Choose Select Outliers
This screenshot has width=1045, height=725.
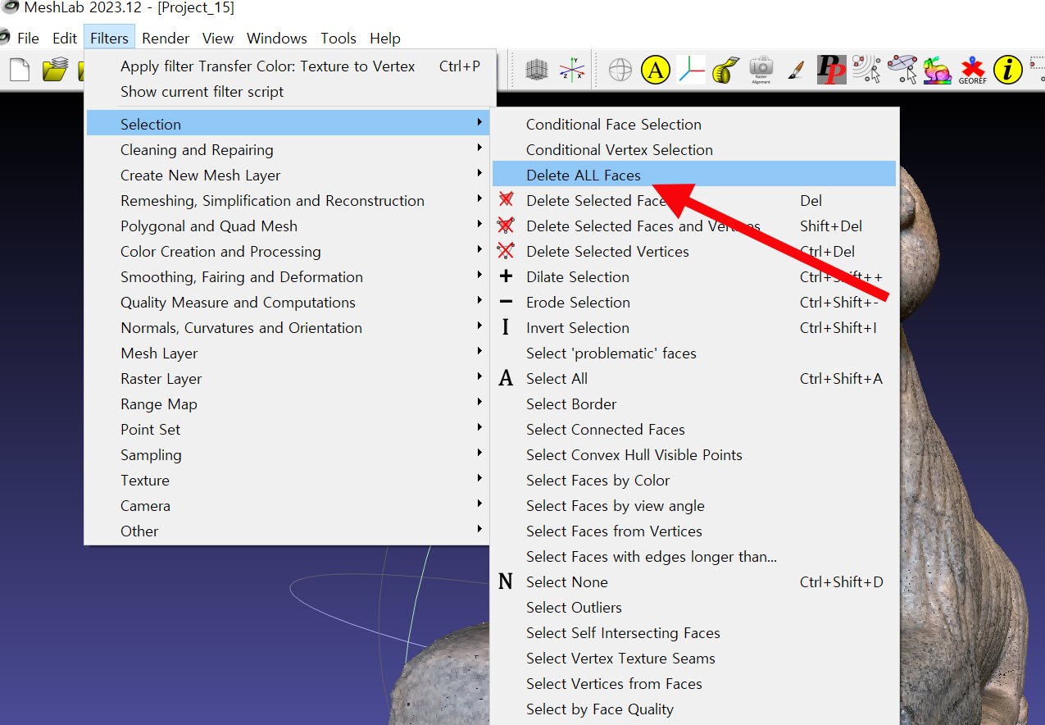693,607
